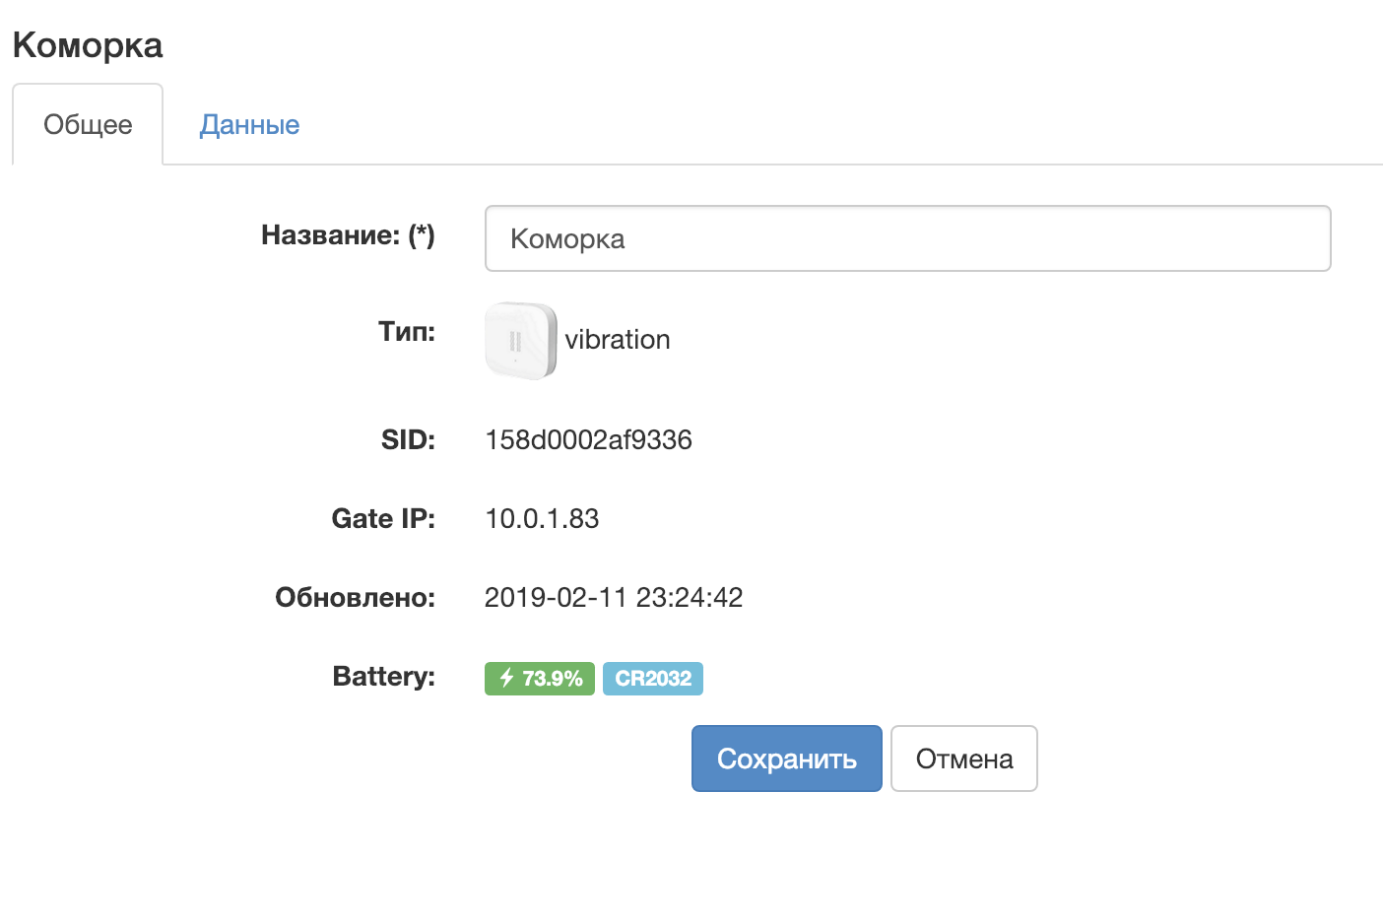
Task: Click the 'Обновлено:' label
Action: [355, 597]
